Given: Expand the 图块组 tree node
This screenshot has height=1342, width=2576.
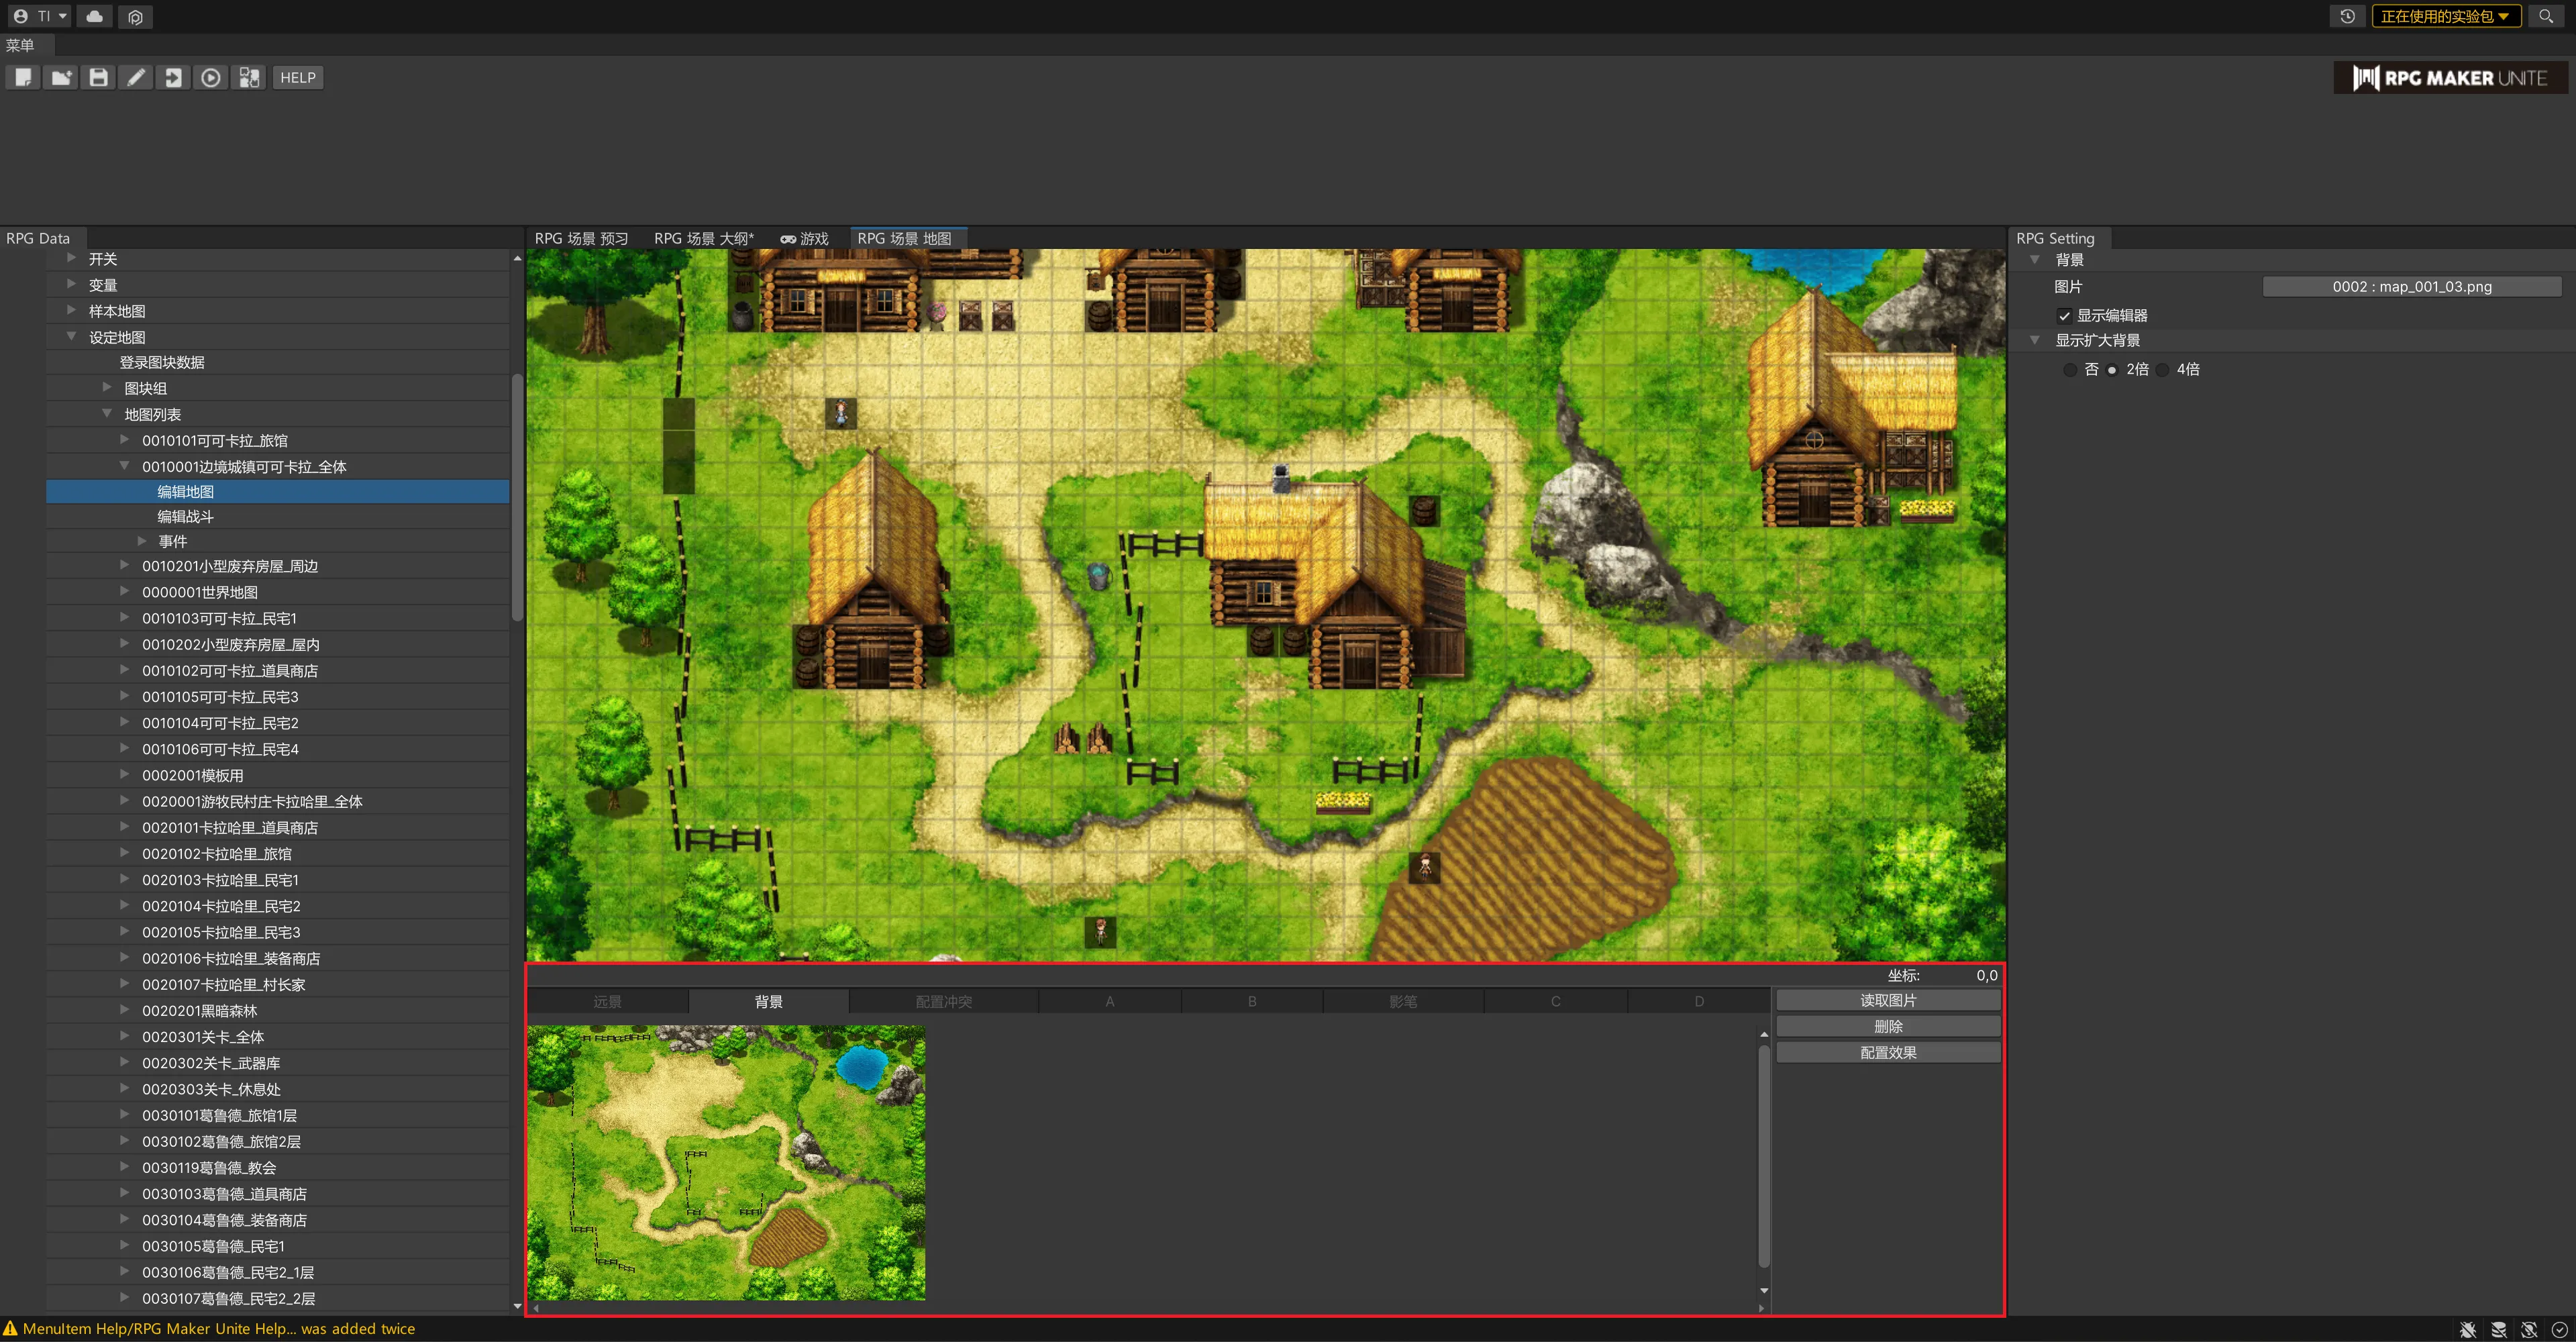Looking at the screenshot, I should click(x=107, y=387).
